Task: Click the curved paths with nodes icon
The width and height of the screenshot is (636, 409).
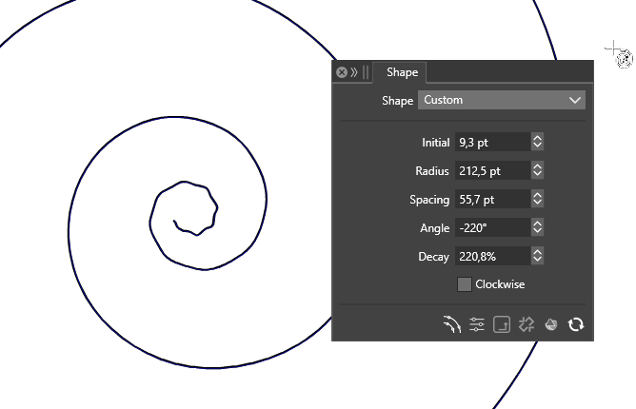Action: coord(451,324)
